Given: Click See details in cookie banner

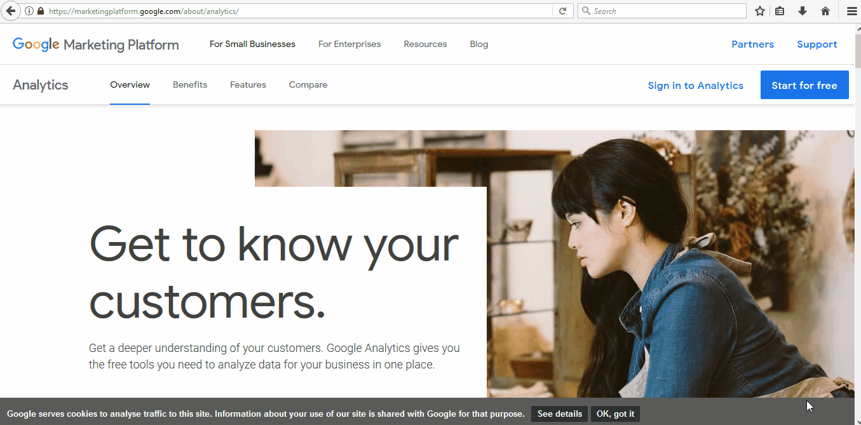Looking at the screenshot, I should pyautogui.click(x=559, y=414).
